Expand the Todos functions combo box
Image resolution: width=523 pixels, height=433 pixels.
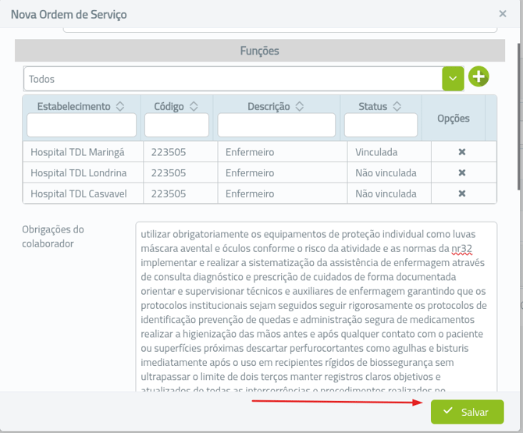pyautogui.click(x=233, y=79)
